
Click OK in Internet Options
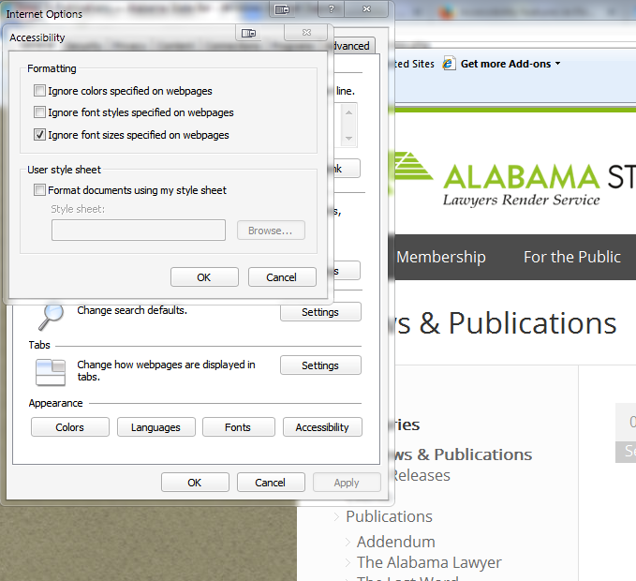pyautogui.click(x=195, y=483)
